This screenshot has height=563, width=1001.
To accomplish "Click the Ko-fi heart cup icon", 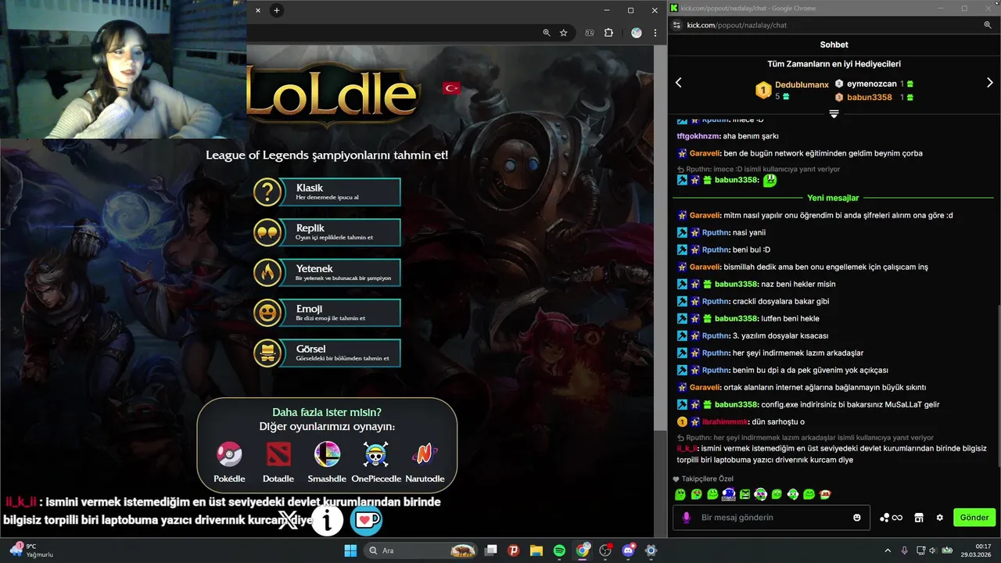I will click(366, 520).
